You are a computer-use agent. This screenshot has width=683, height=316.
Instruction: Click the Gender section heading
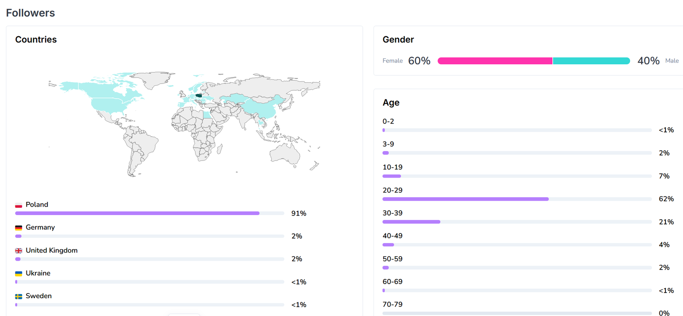pyautogui.click(x=398, y=40)
